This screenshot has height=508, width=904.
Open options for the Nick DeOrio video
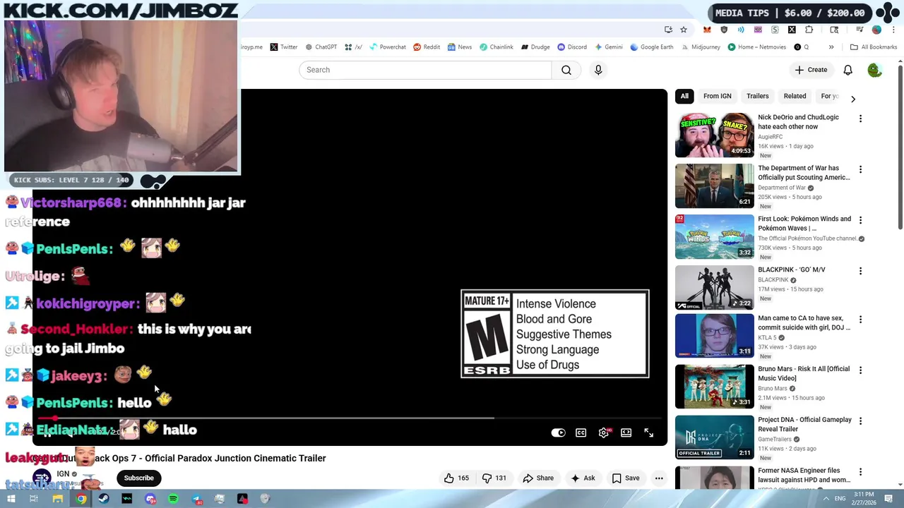[x=860, y=119]
